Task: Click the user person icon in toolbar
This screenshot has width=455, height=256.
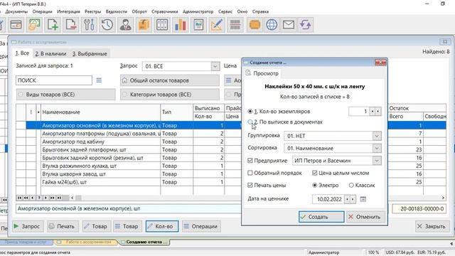Action: coord(126,25)
